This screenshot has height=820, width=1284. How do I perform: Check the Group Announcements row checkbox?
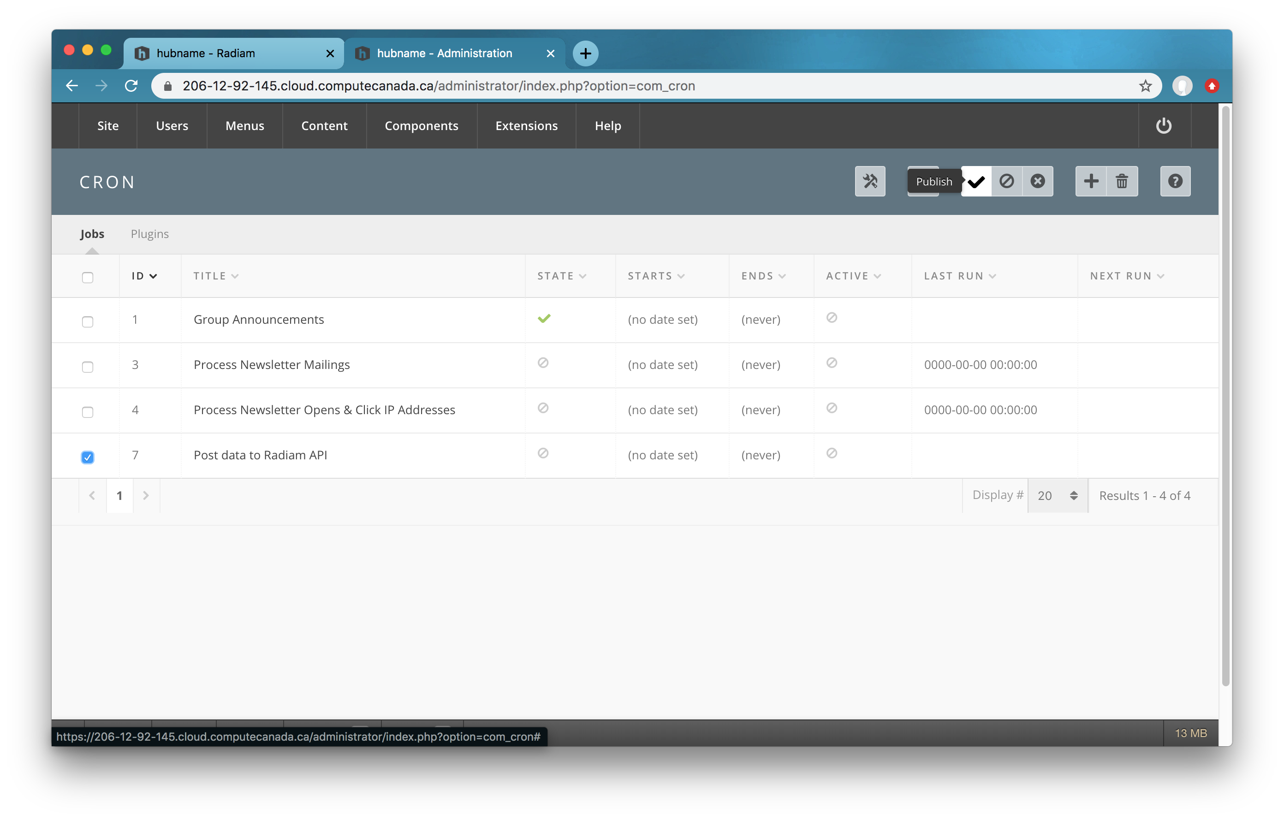(88, 321)
